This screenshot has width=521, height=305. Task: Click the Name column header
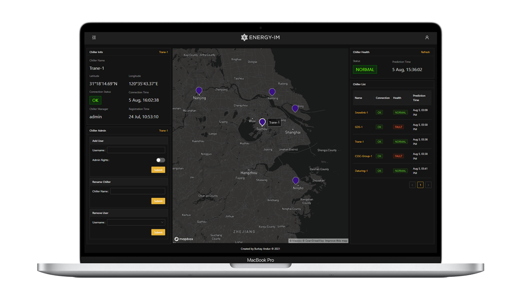click(358, 98)
